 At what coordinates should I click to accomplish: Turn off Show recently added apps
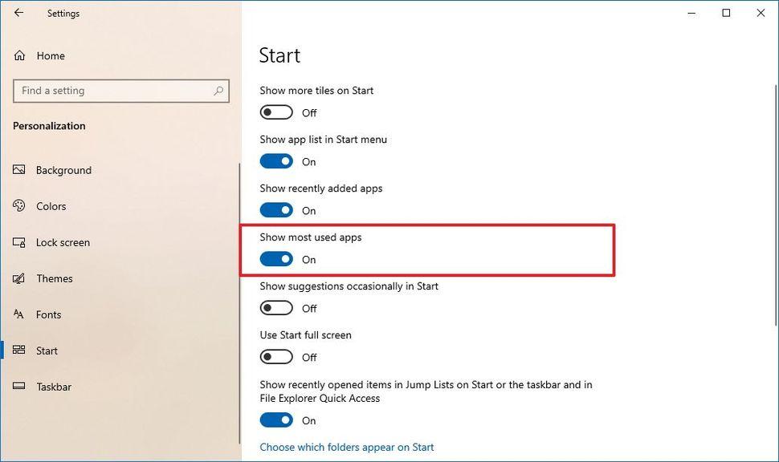pos(276,210)
